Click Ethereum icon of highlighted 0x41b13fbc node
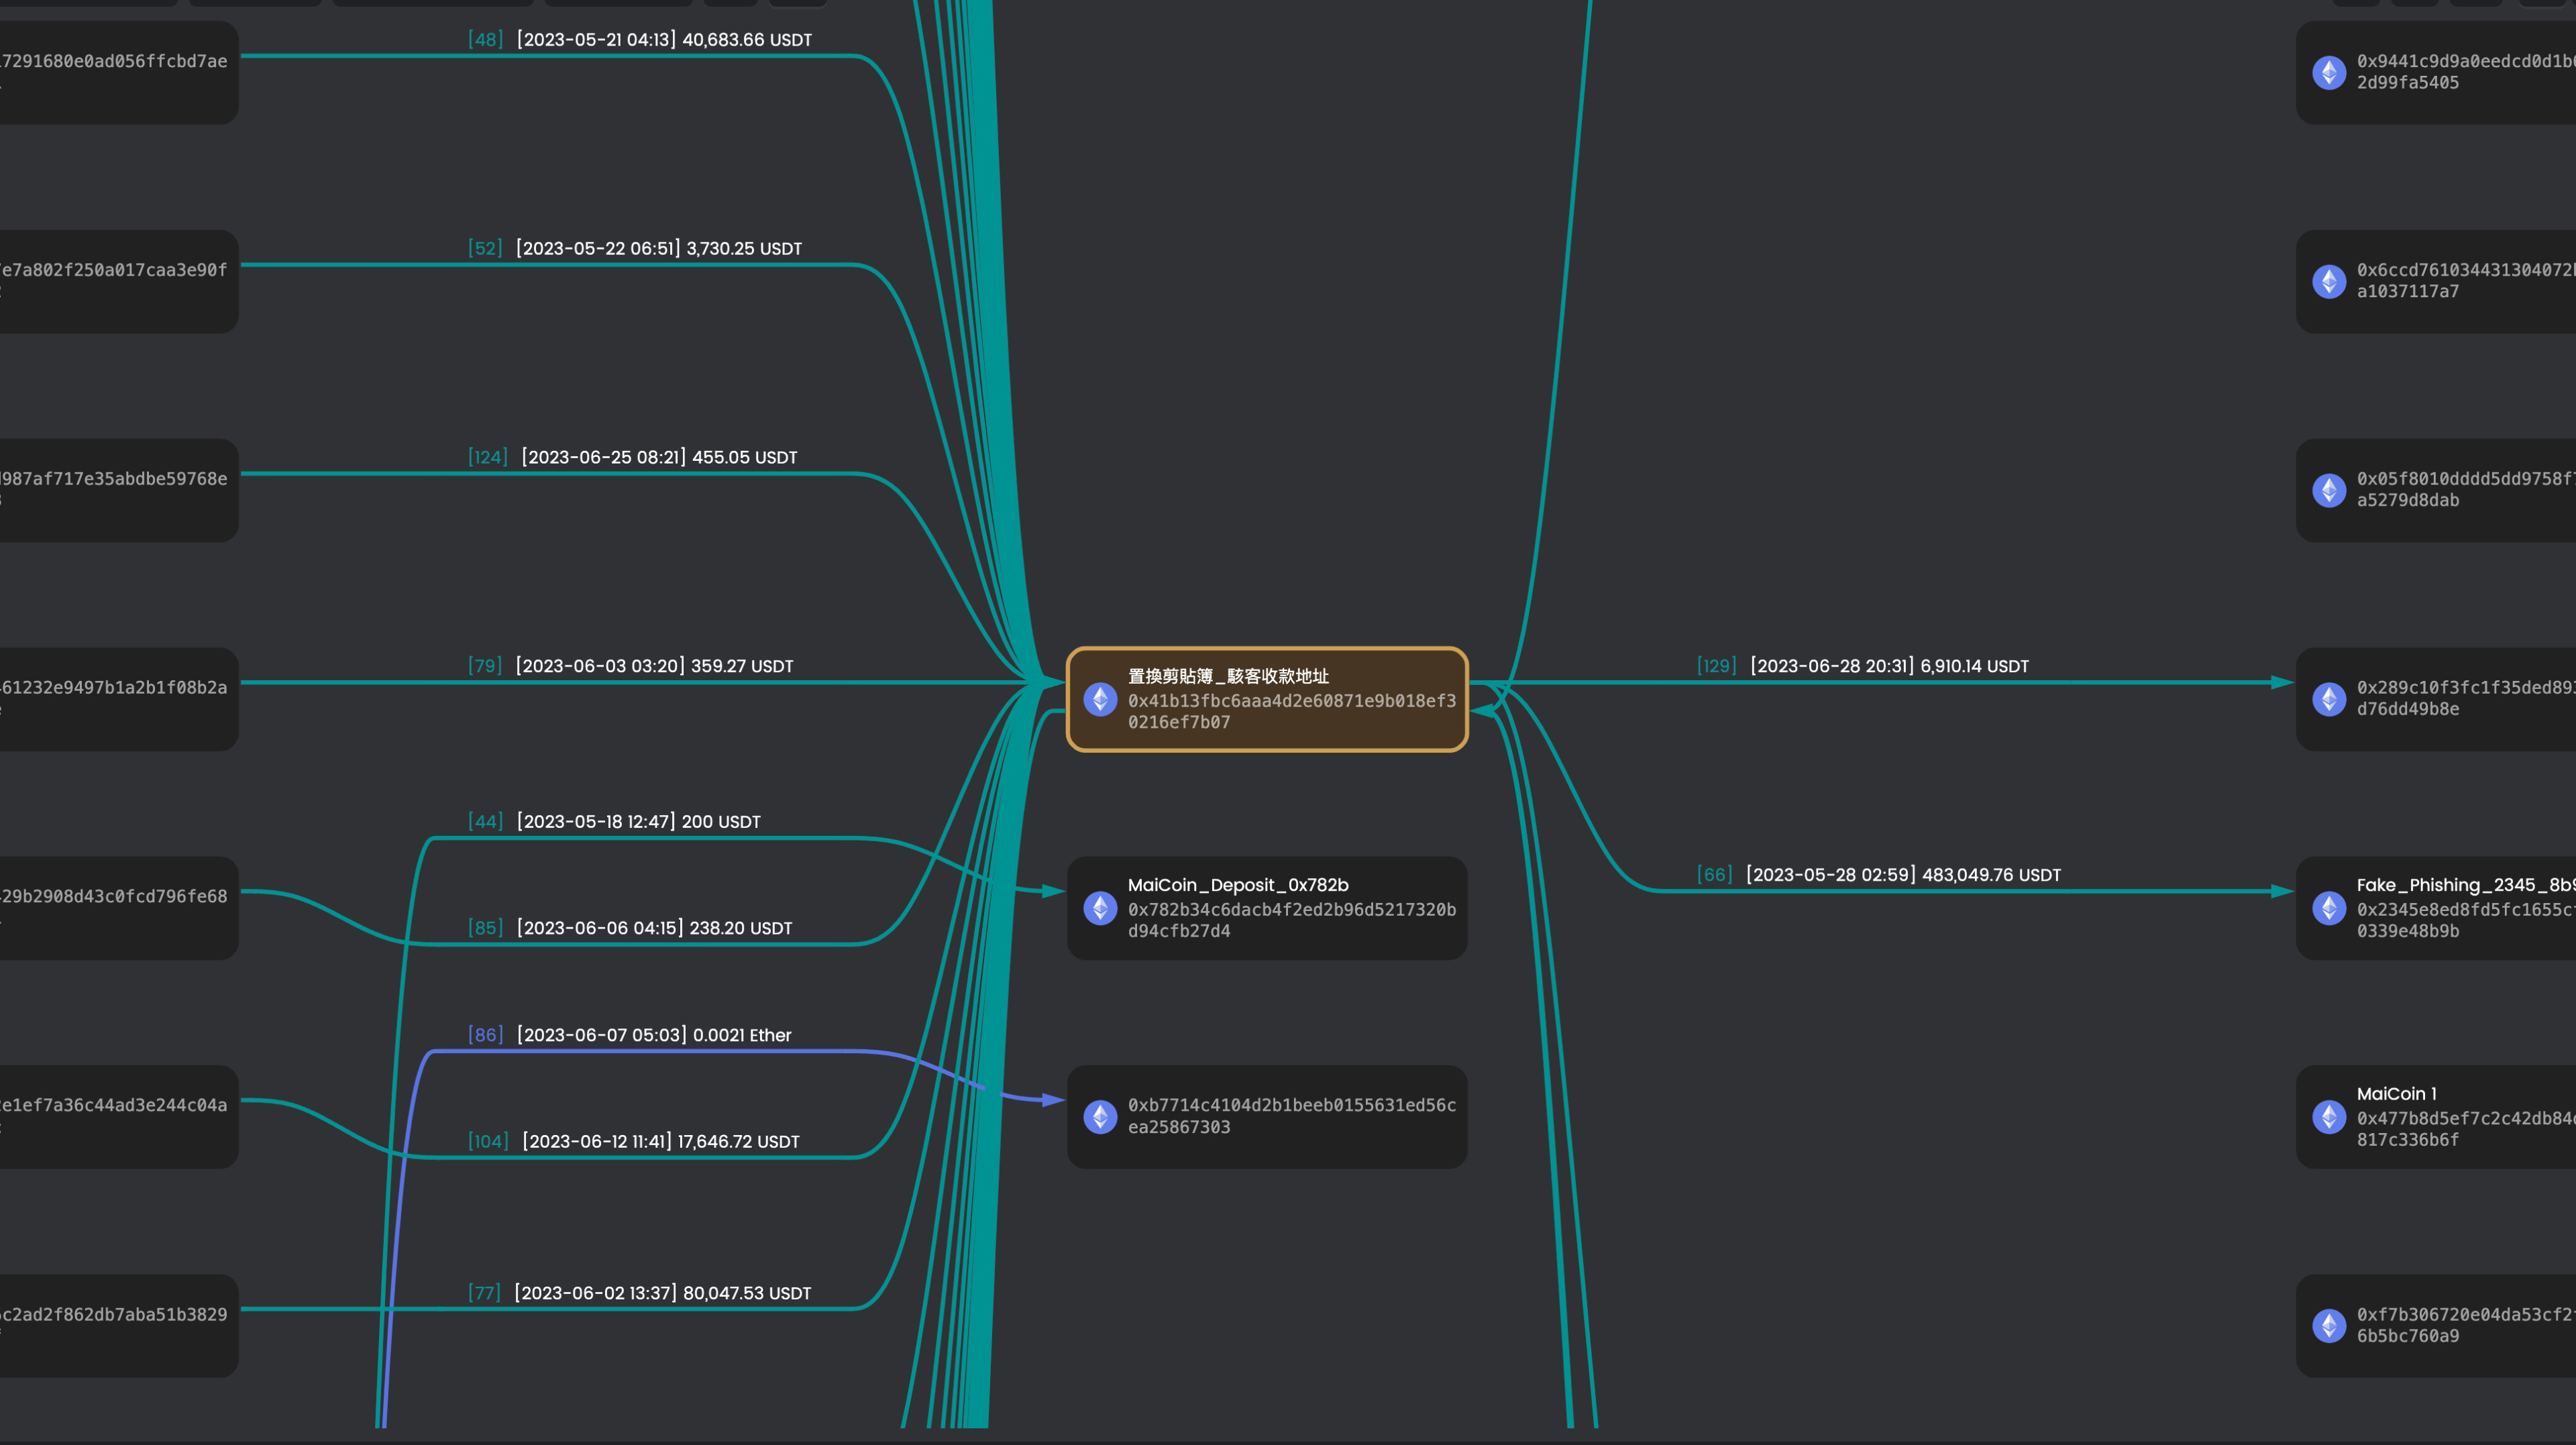This screenshot has width=2576, height=1445. tap(1100, 699)
